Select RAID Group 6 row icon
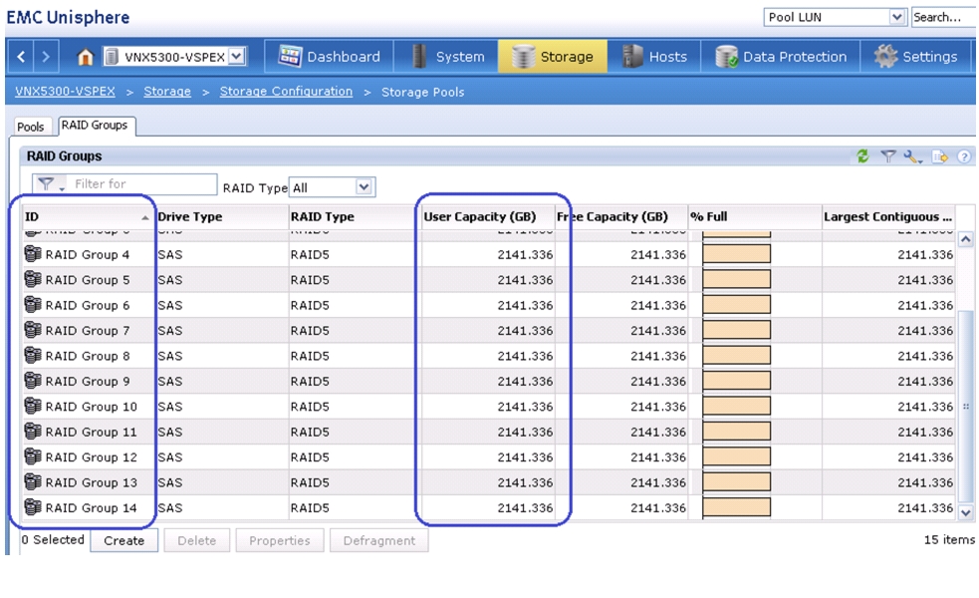Image resolution: width=979 pixels, height=598 pixels. tap(33, 304)
